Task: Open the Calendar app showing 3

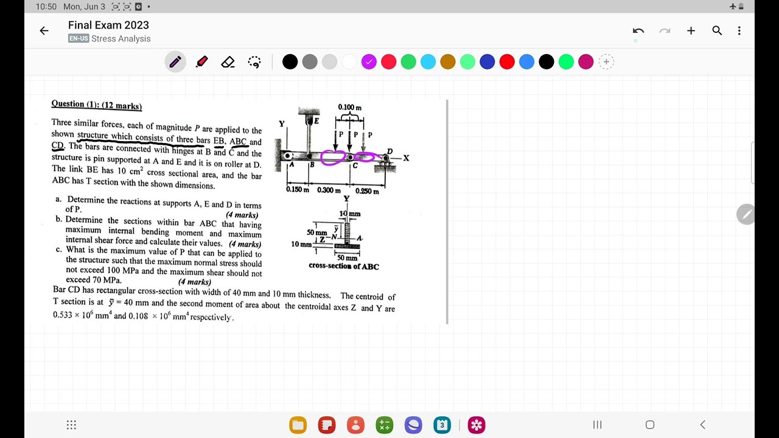Action: coord(442,425)
